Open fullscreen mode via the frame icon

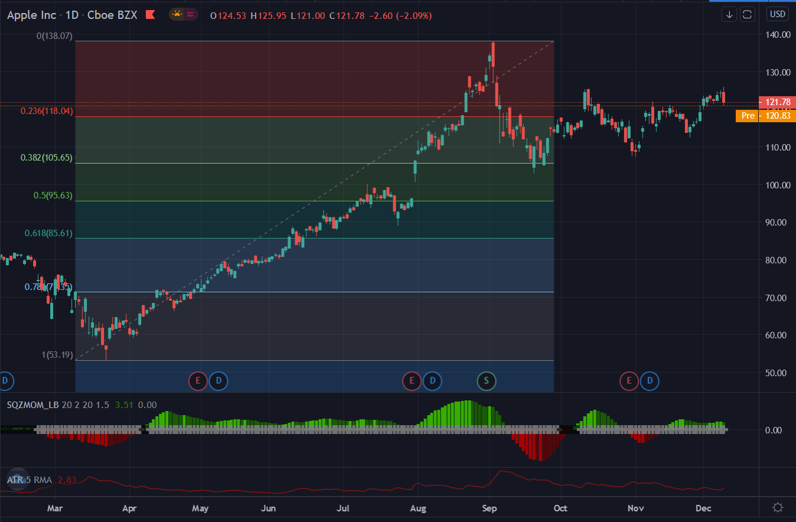click(748, 14)
